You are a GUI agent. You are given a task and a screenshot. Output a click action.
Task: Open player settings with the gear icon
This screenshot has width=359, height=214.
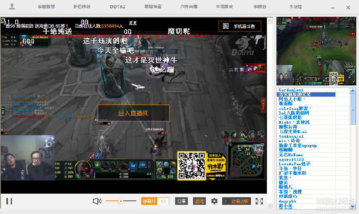point(214,201)
